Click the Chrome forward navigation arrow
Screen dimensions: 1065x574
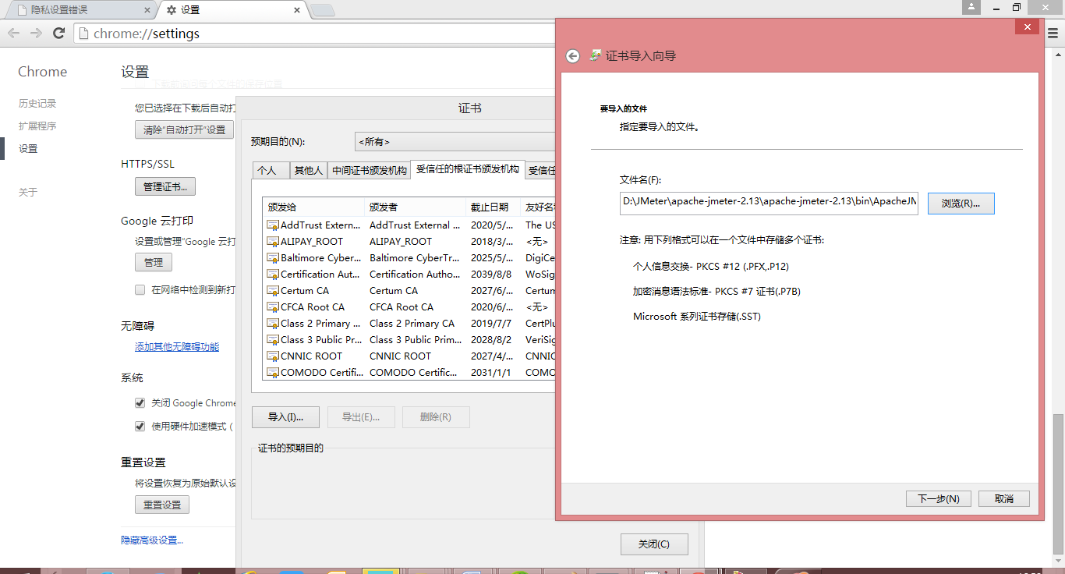pyautogui.click(x=36, y=34)
